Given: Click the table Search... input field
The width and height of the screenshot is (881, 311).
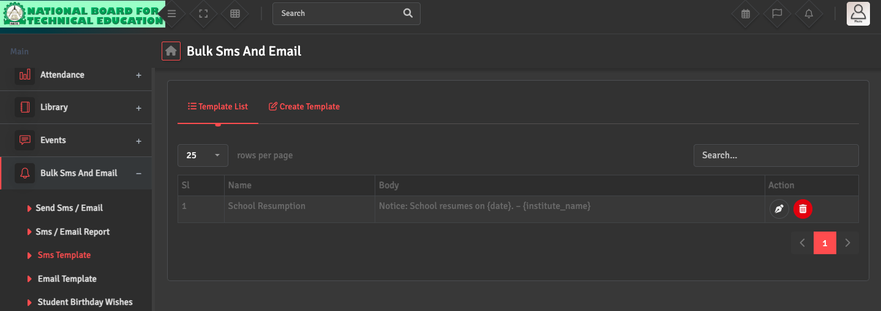Looking at the screenshot, I should coord(776,155).
